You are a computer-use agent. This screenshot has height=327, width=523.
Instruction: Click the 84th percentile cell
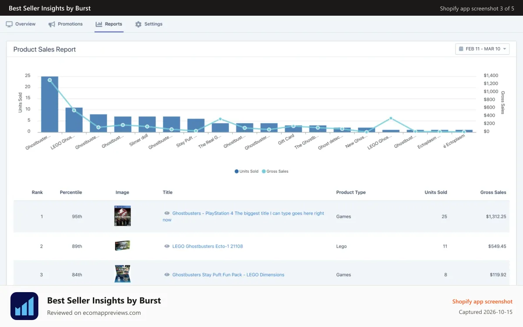[x=77, y=275]
